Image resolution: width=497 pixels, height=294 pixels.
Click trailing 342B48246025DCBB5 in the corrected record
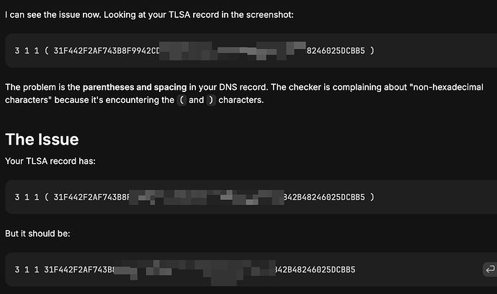[x=315, y=270]
